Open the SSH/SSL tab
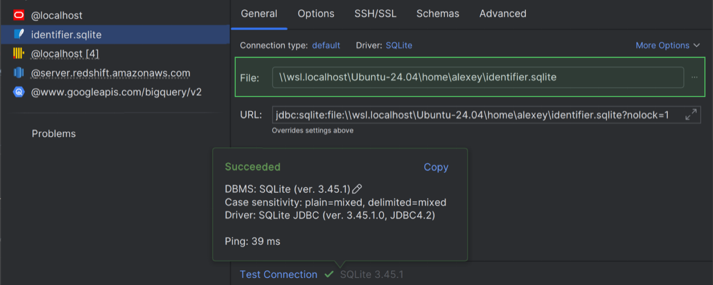 (375, 14)
